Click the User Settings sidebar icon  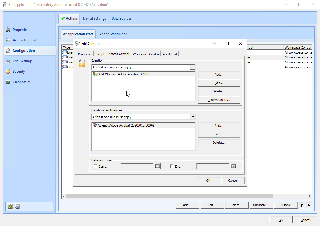[8, 61]
